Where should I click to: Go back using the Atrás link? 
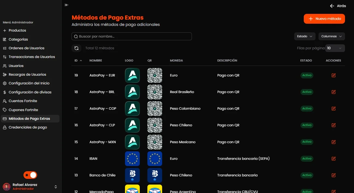click(x=338, y=6)
